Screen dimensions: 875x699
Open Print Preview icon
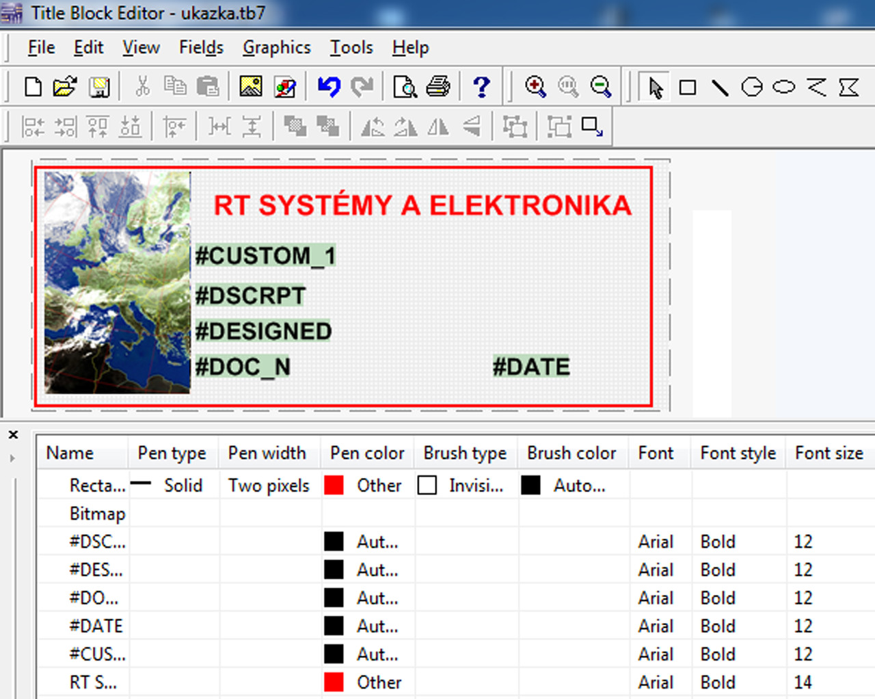click(405, 87)
